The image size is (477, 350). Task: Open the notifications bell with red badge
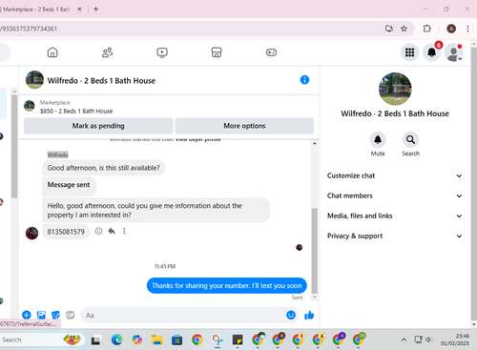coord(431,52)
